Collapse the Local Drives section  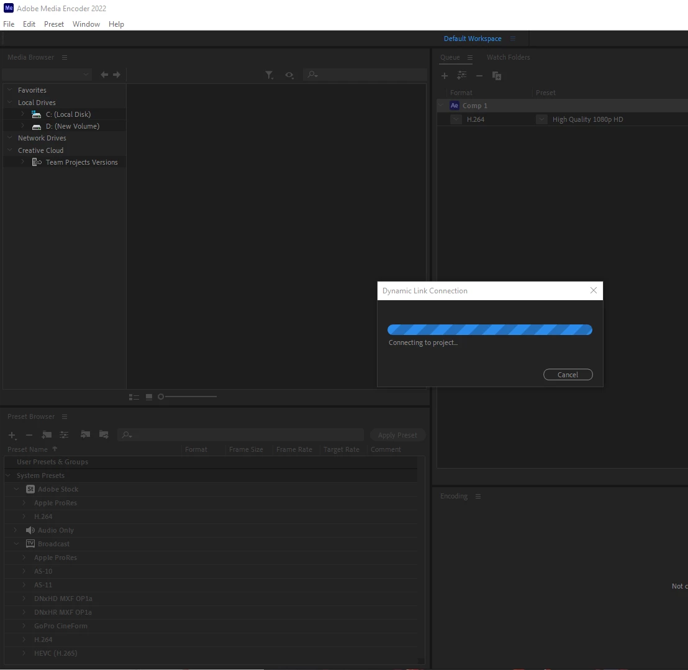[10, 102]
